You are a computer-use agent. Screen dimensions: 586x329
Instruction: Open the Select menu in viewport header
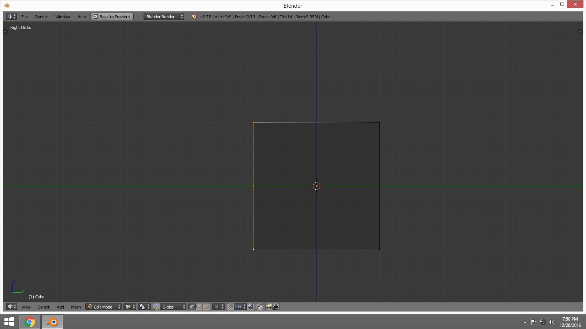44,307
